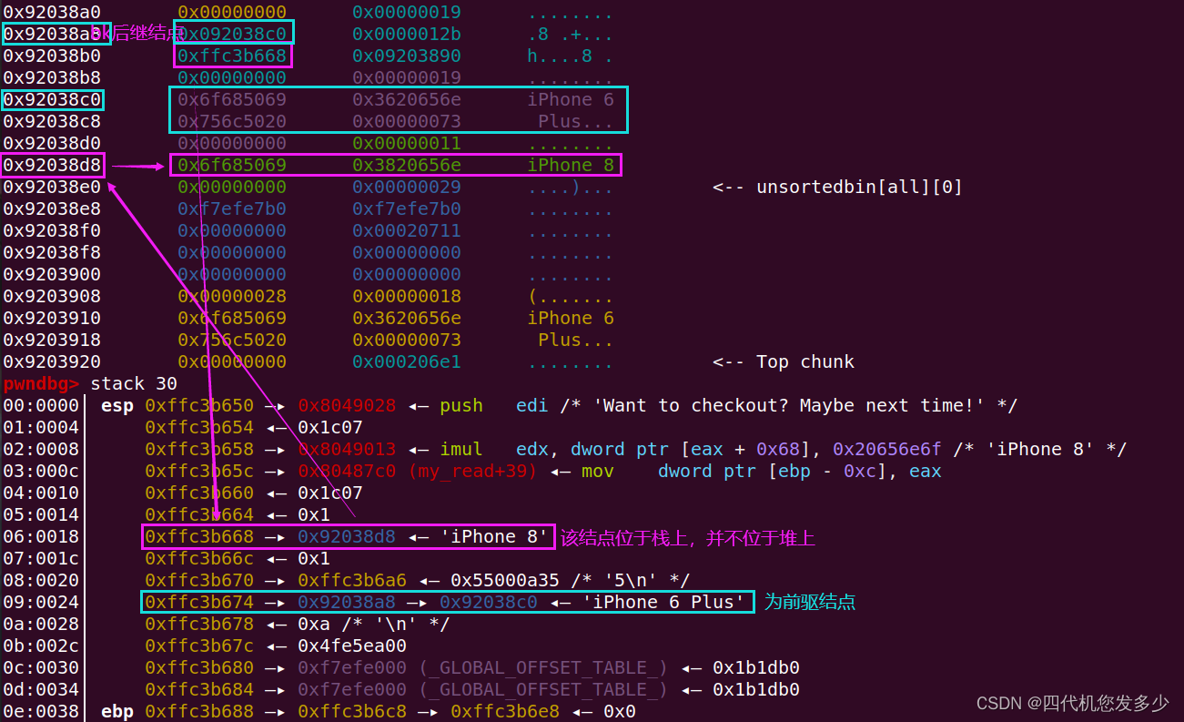1184x722 pixels.
Task: Click the esp register label
Action: coord(117,405)
